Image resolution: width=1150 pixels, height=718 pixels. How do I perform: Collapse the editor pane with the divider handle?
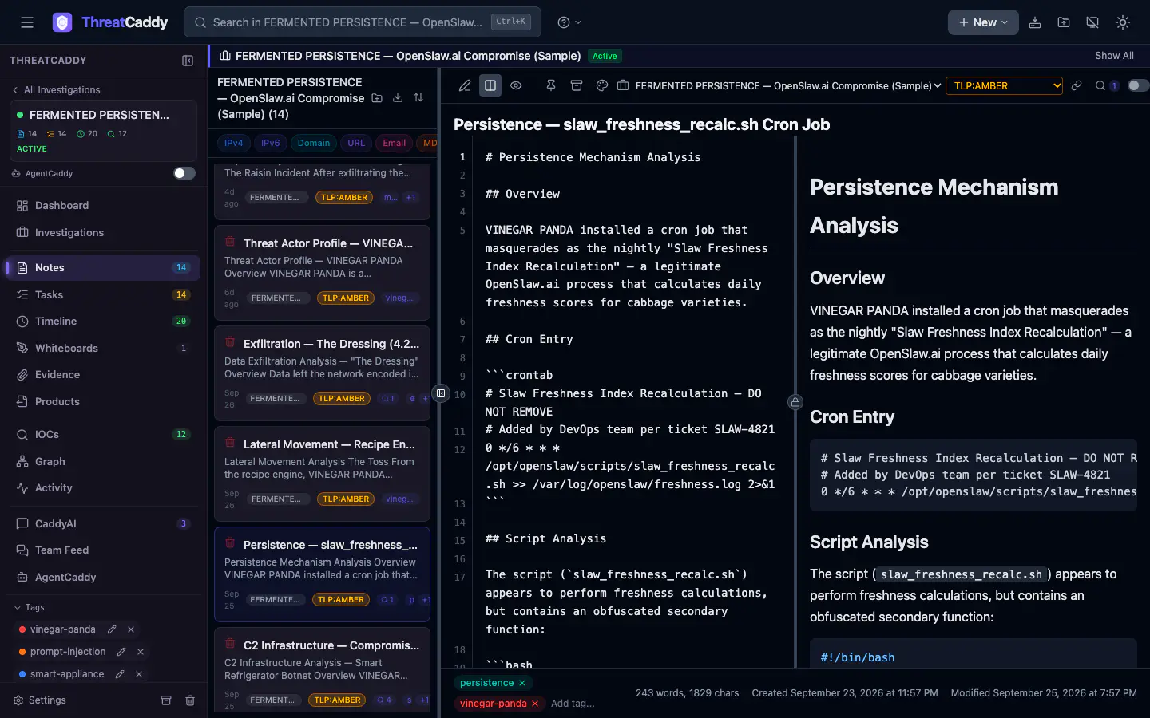click(x=441, y=393)
